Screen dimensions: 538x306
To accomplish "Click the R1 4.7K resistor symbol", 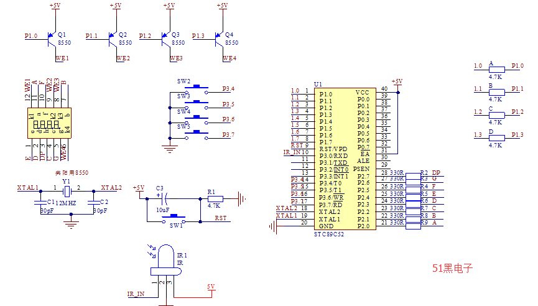I will 215,198.
